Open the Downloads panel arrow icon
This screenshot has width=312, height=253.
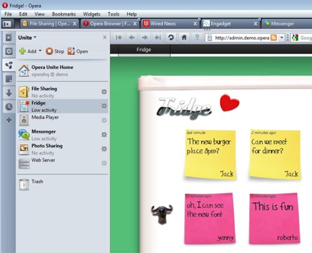click(x=9, y=93)
